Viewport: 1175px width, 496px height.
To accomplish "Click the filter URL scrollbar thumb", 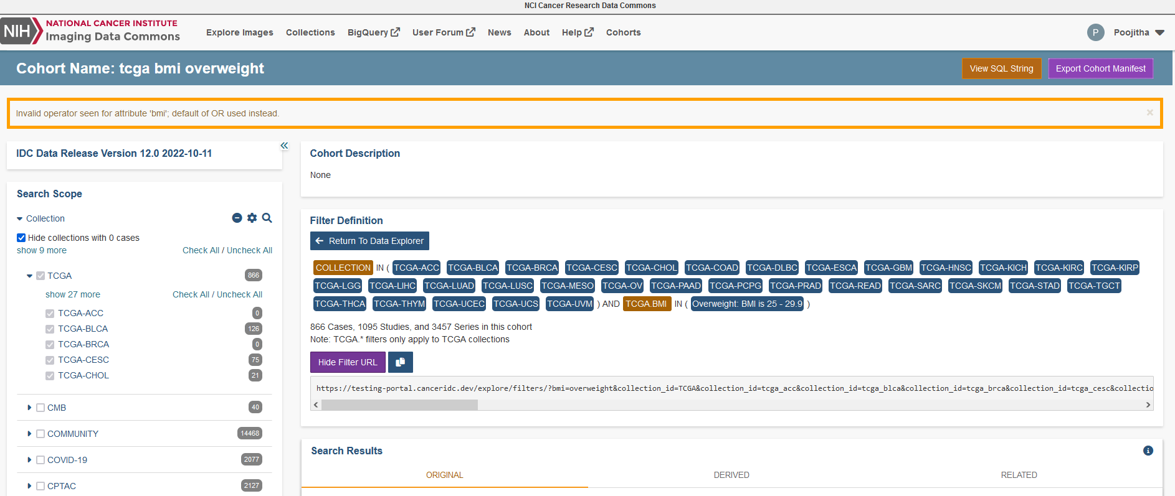I will point(399,405).
